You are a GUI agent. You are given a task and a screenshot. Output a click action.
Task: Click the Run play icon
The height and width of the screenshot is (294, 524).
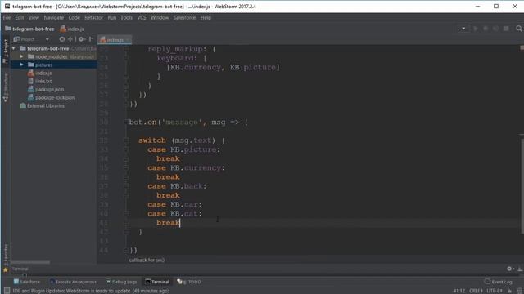(475, 29)
